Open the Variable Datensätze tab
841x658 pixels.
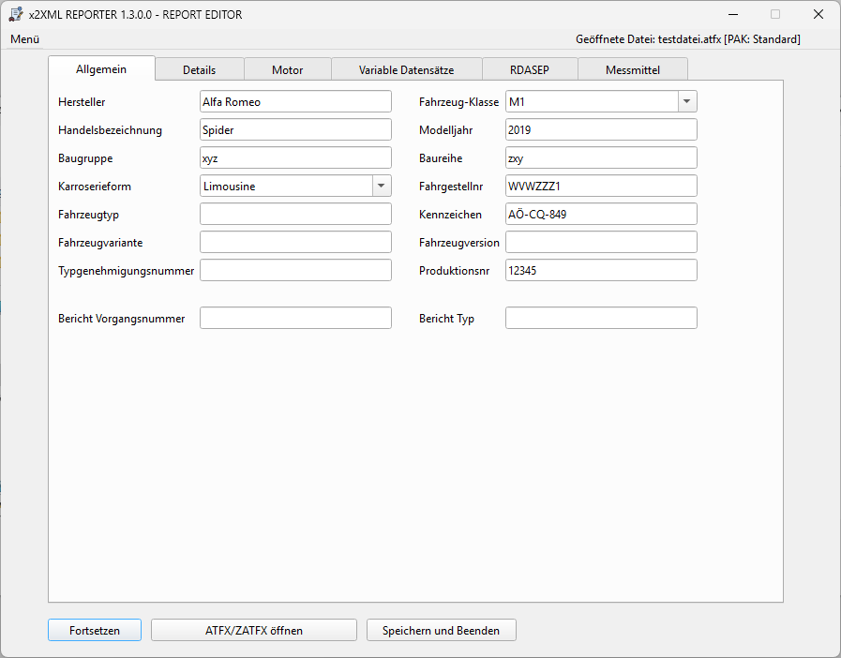tap(406, 69)
